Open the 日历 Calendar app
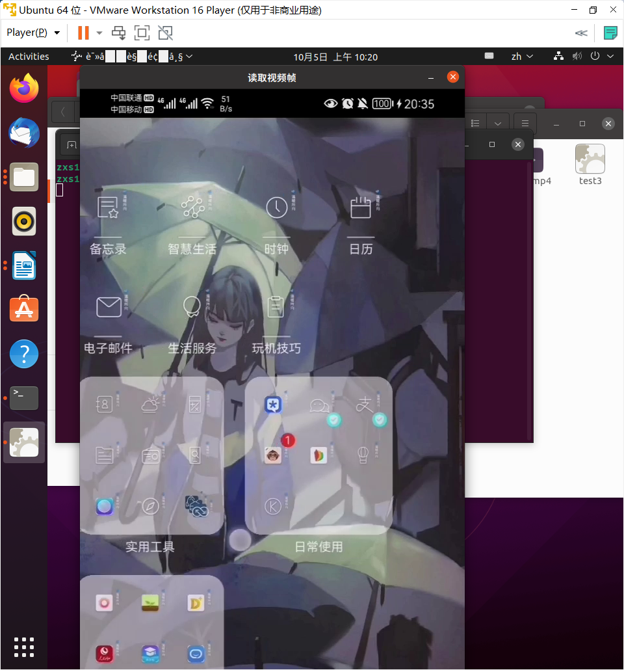 (361, 208)
